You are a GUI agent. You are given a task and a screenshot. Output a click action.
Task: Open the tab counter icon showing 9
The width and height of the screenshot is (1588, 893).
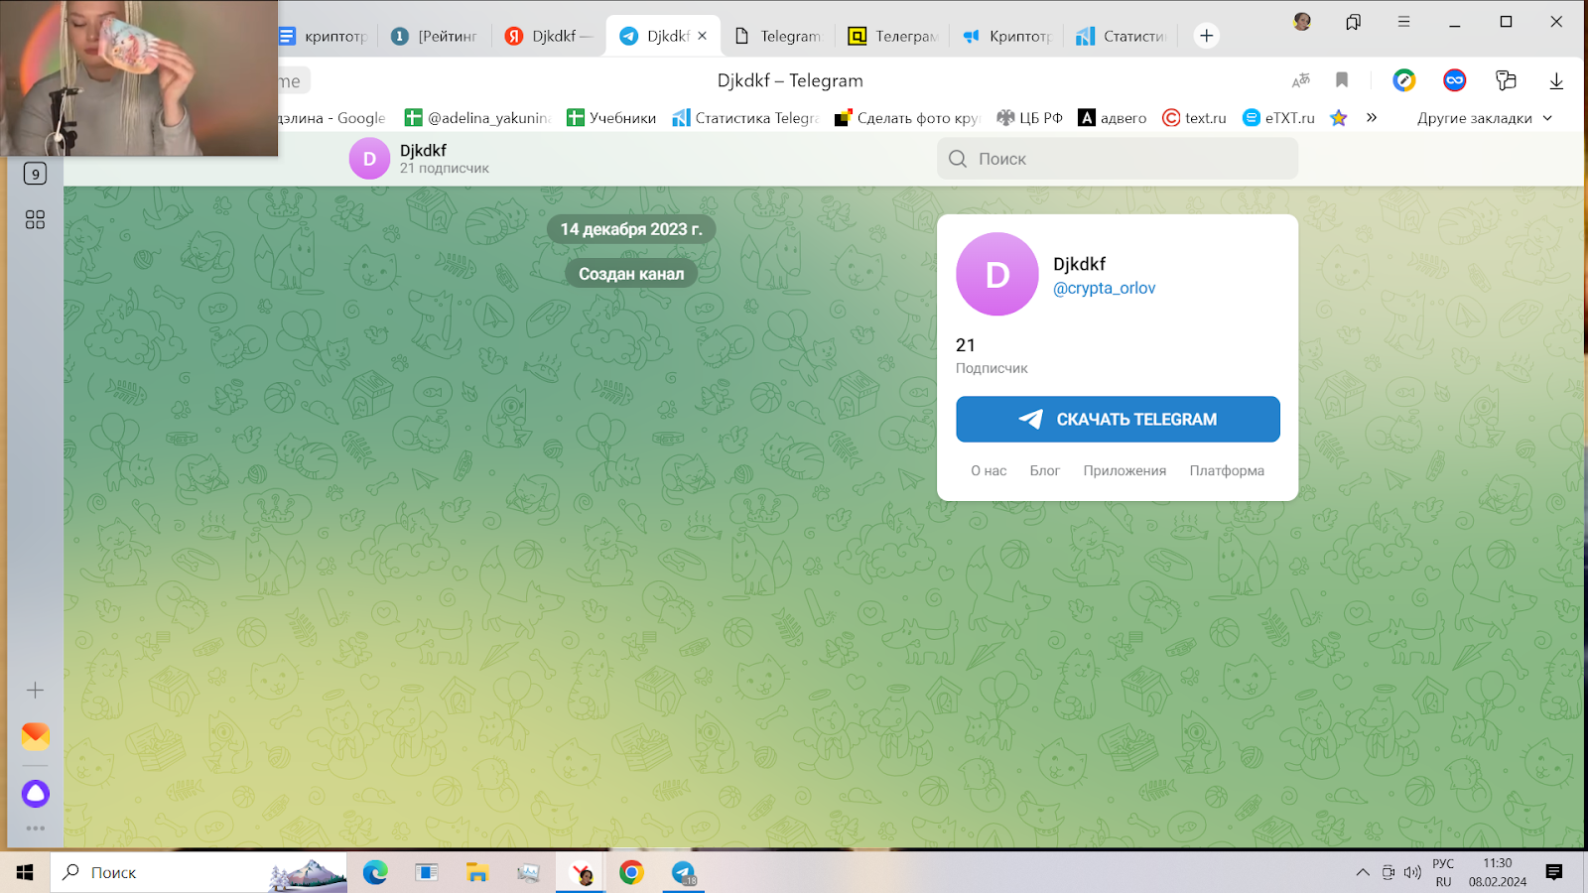pos(35,174)
